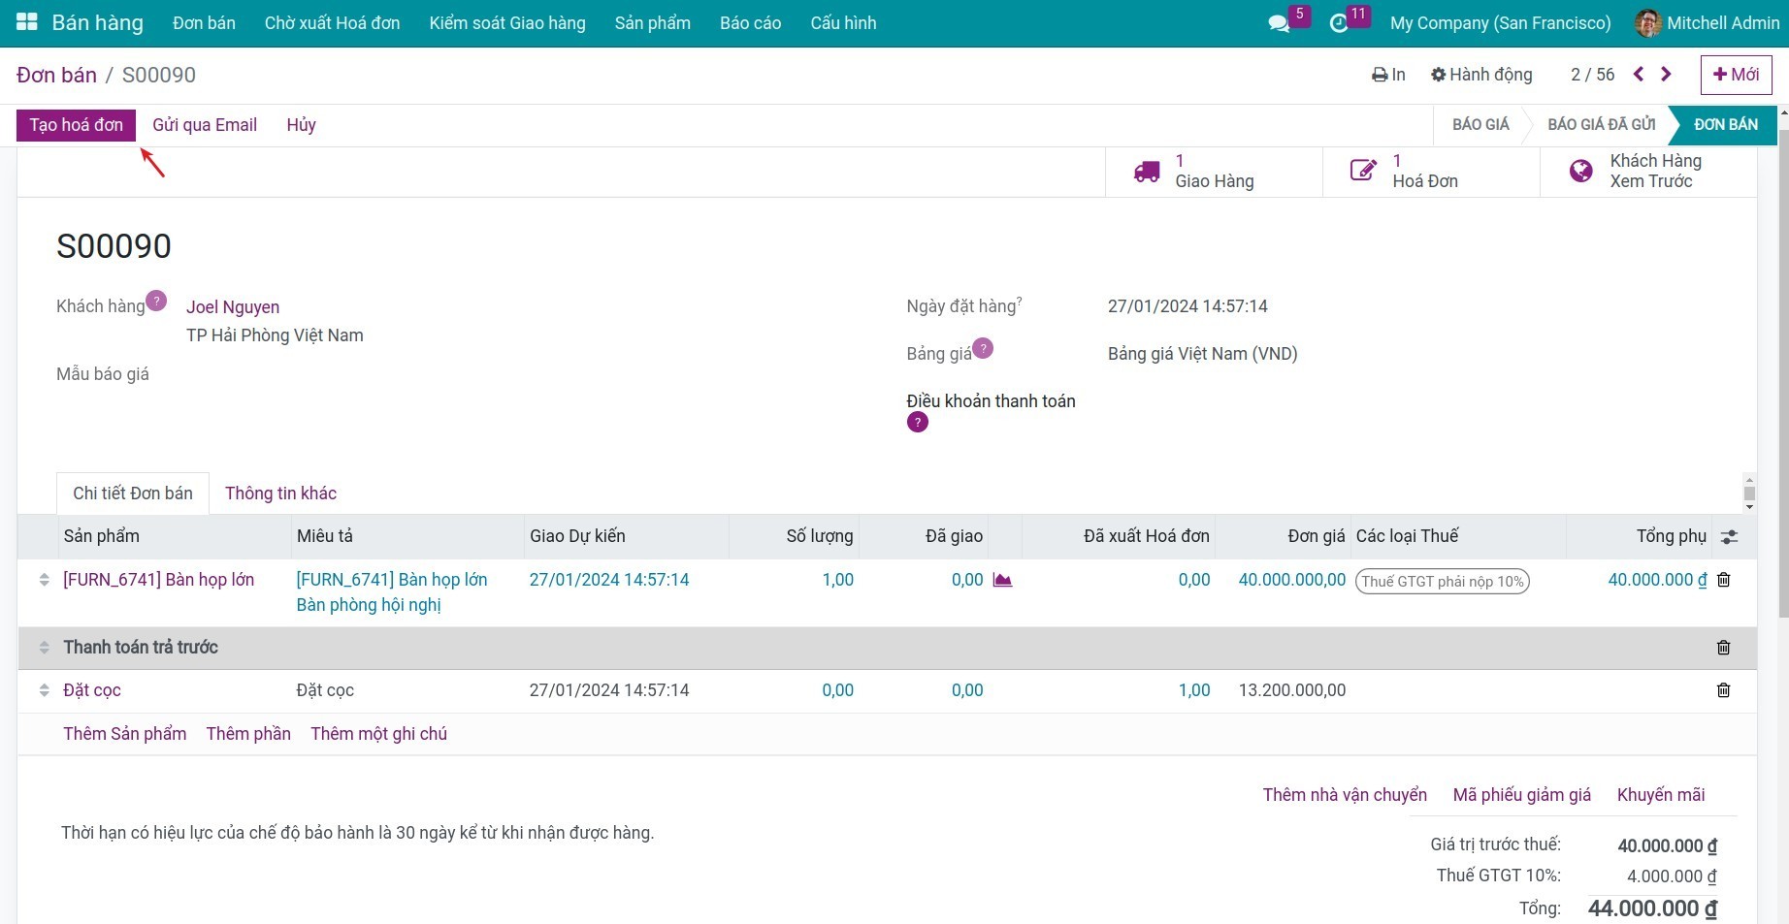
Task: Open the Cấu hình menu
Action: (843, 23)
